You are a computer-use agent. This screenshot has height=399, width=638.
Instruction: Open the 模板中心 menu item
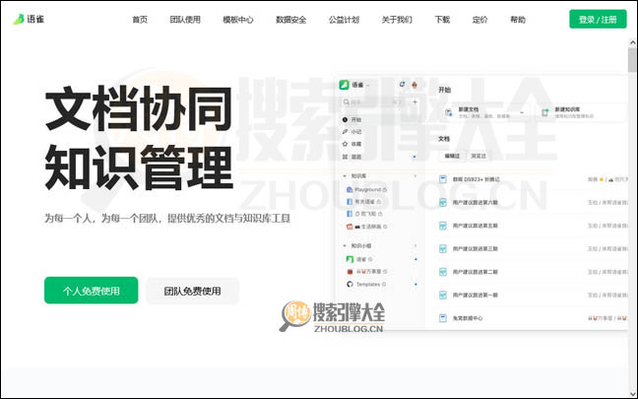point(237,19)
